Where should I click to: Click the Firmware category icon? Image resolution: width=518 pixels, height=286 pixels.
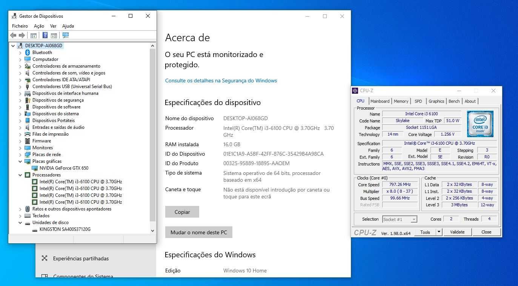(28, 141)
